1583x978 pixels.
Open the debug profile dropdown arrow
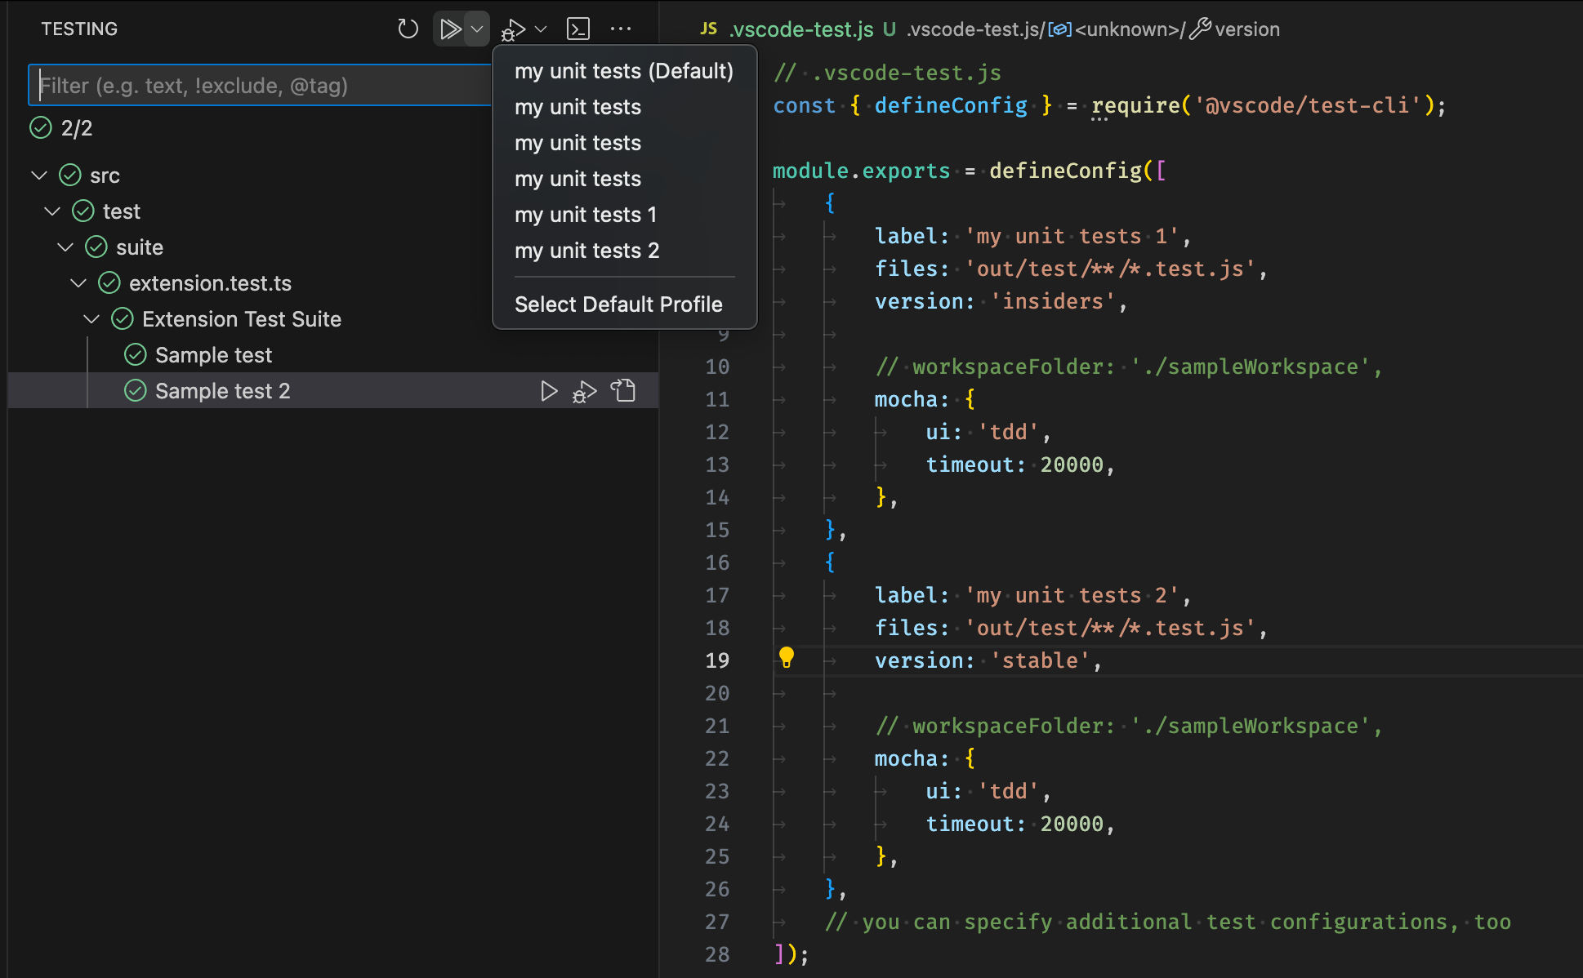tap(541, 29)
